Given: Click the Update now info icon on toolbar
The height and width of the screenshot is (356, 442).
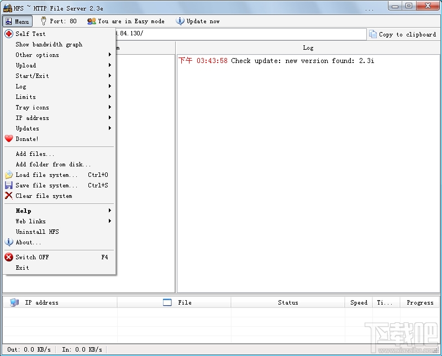Looking at the screenshot, I should 179,21.
